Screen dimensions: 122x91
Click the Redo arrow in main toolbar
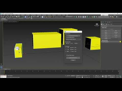(4, 17)
